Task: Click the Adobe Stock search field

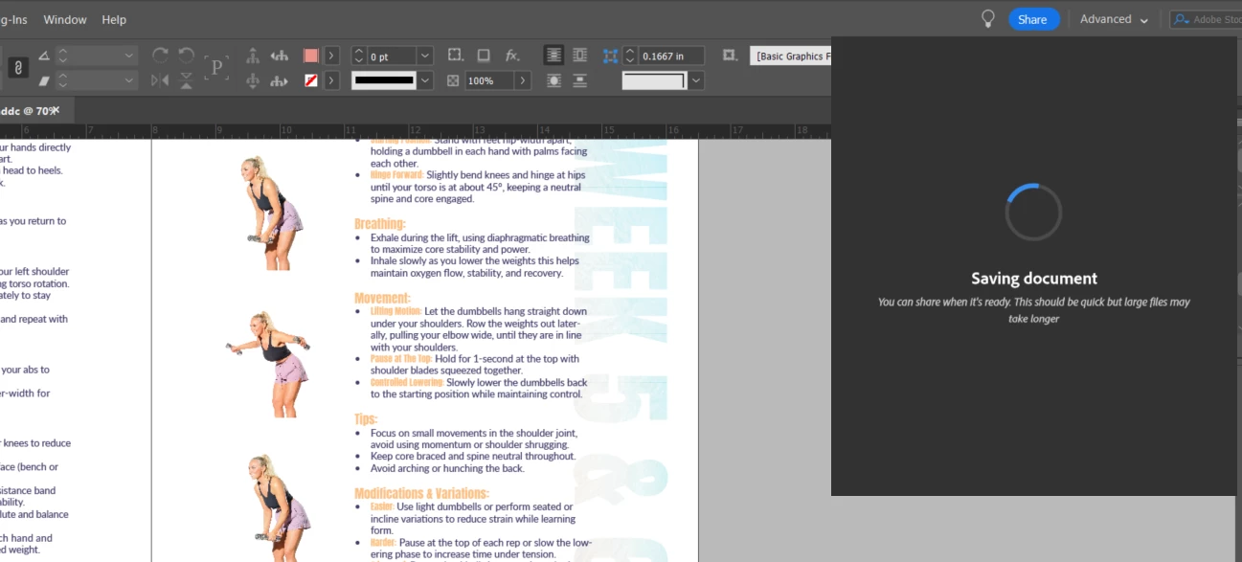Action: click(1206, 19)
